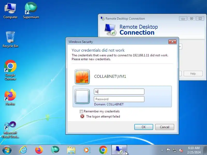Click the Remote Desktop Connection title icon
The height and width of the screenshot is (155, 207).
click(x=102, y=18)
